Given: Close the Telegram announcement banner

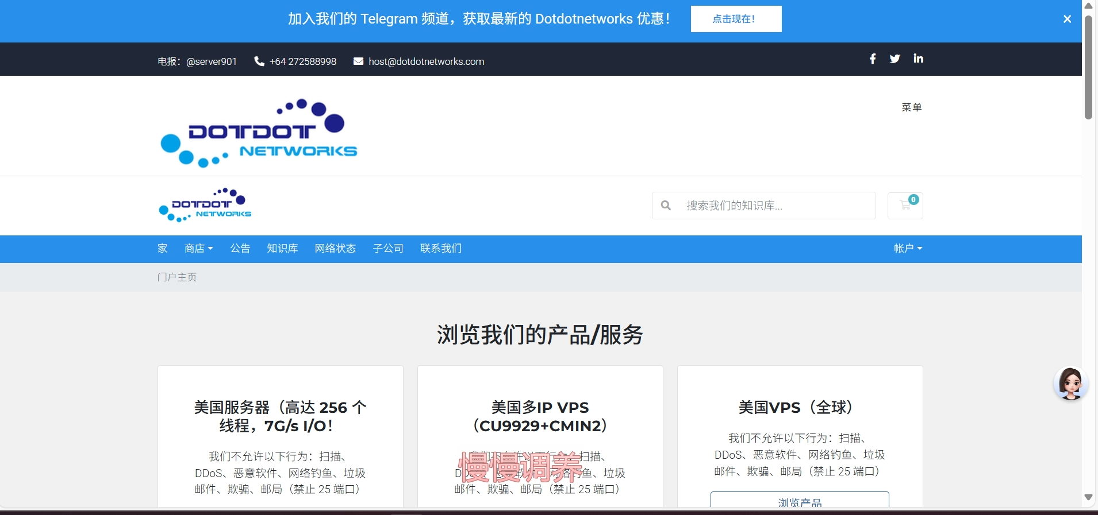Looking at the screenshot, I should point(1067,19).
